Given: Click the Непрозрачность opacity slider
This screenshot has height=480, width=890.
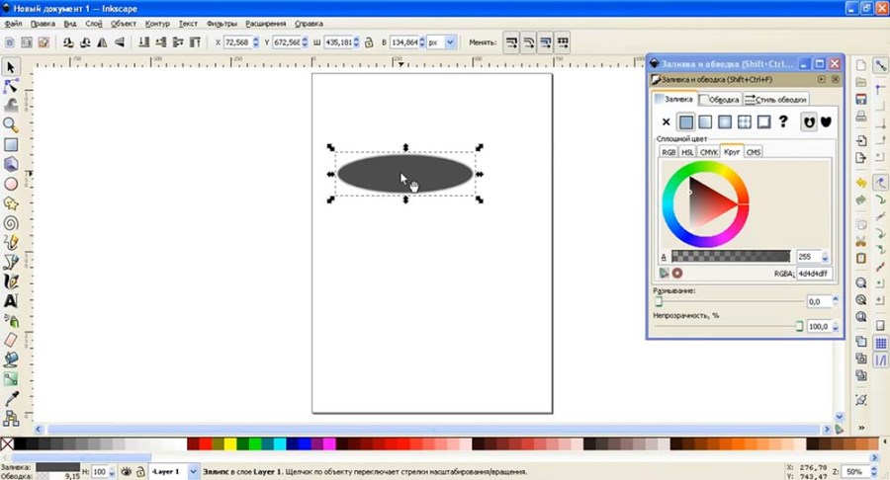Looking at the screenshot, I should [x=728, y=327].
